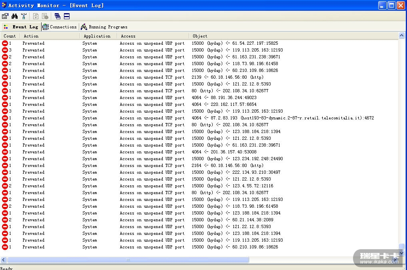The width and height of the screenshot is (407, 270).
Task: Switch to the Running Programs tab
Action: pos(104,27)
